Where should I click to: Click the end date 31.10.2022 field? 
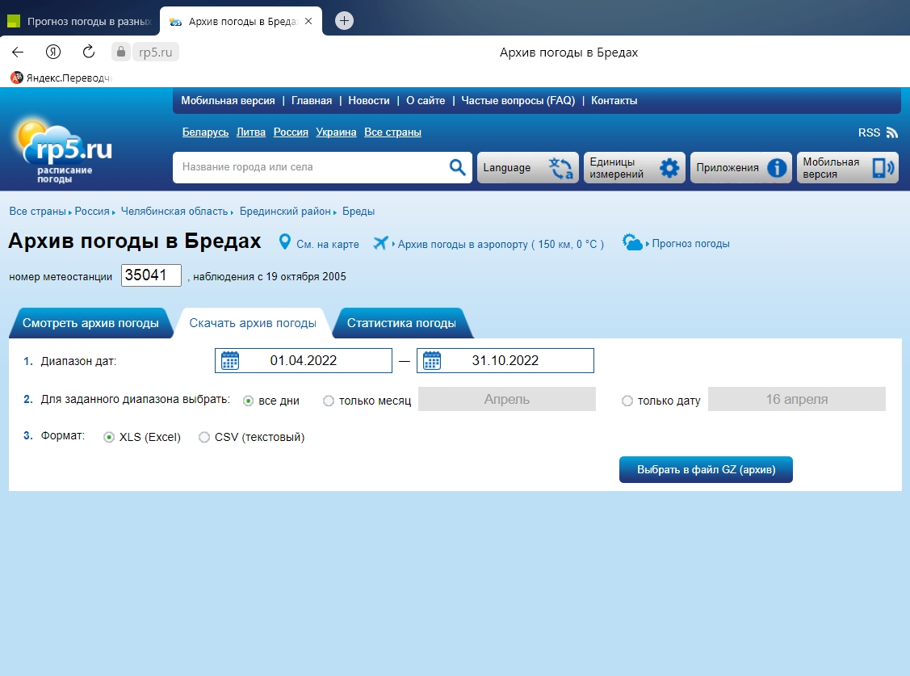[505, 360]
